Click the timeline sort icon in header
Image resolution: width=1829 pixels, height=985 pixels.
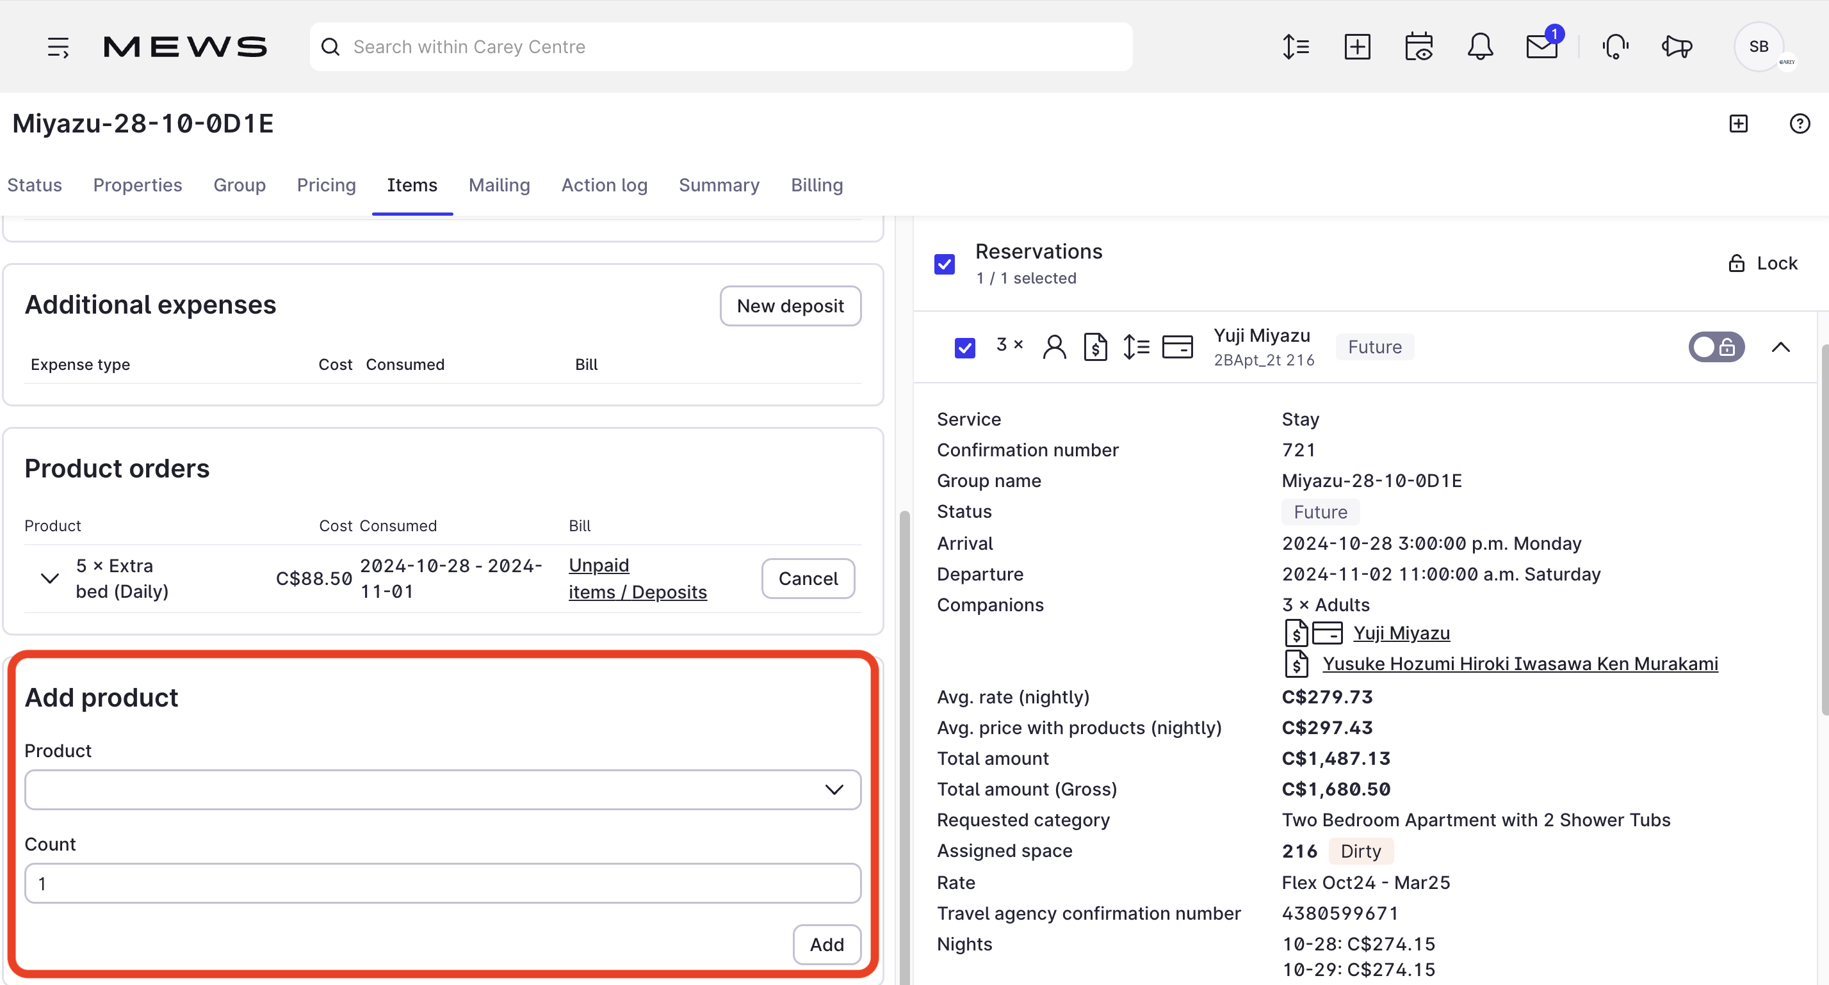(1296, 47)
